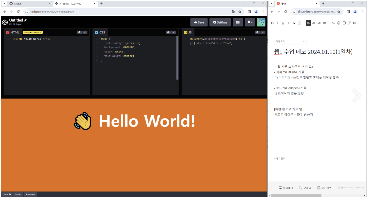Edit pen title via pencil icon
The image size is (367, 197).
pyautogui.click(x=25, y=20)
